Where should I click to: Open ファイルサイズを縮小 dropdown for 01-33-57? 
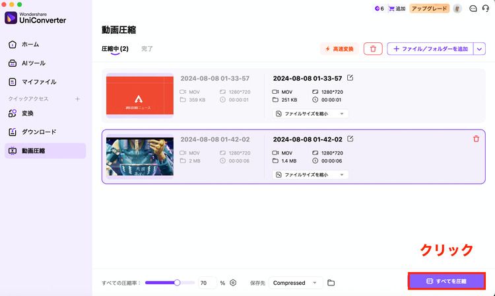[310, 114]
